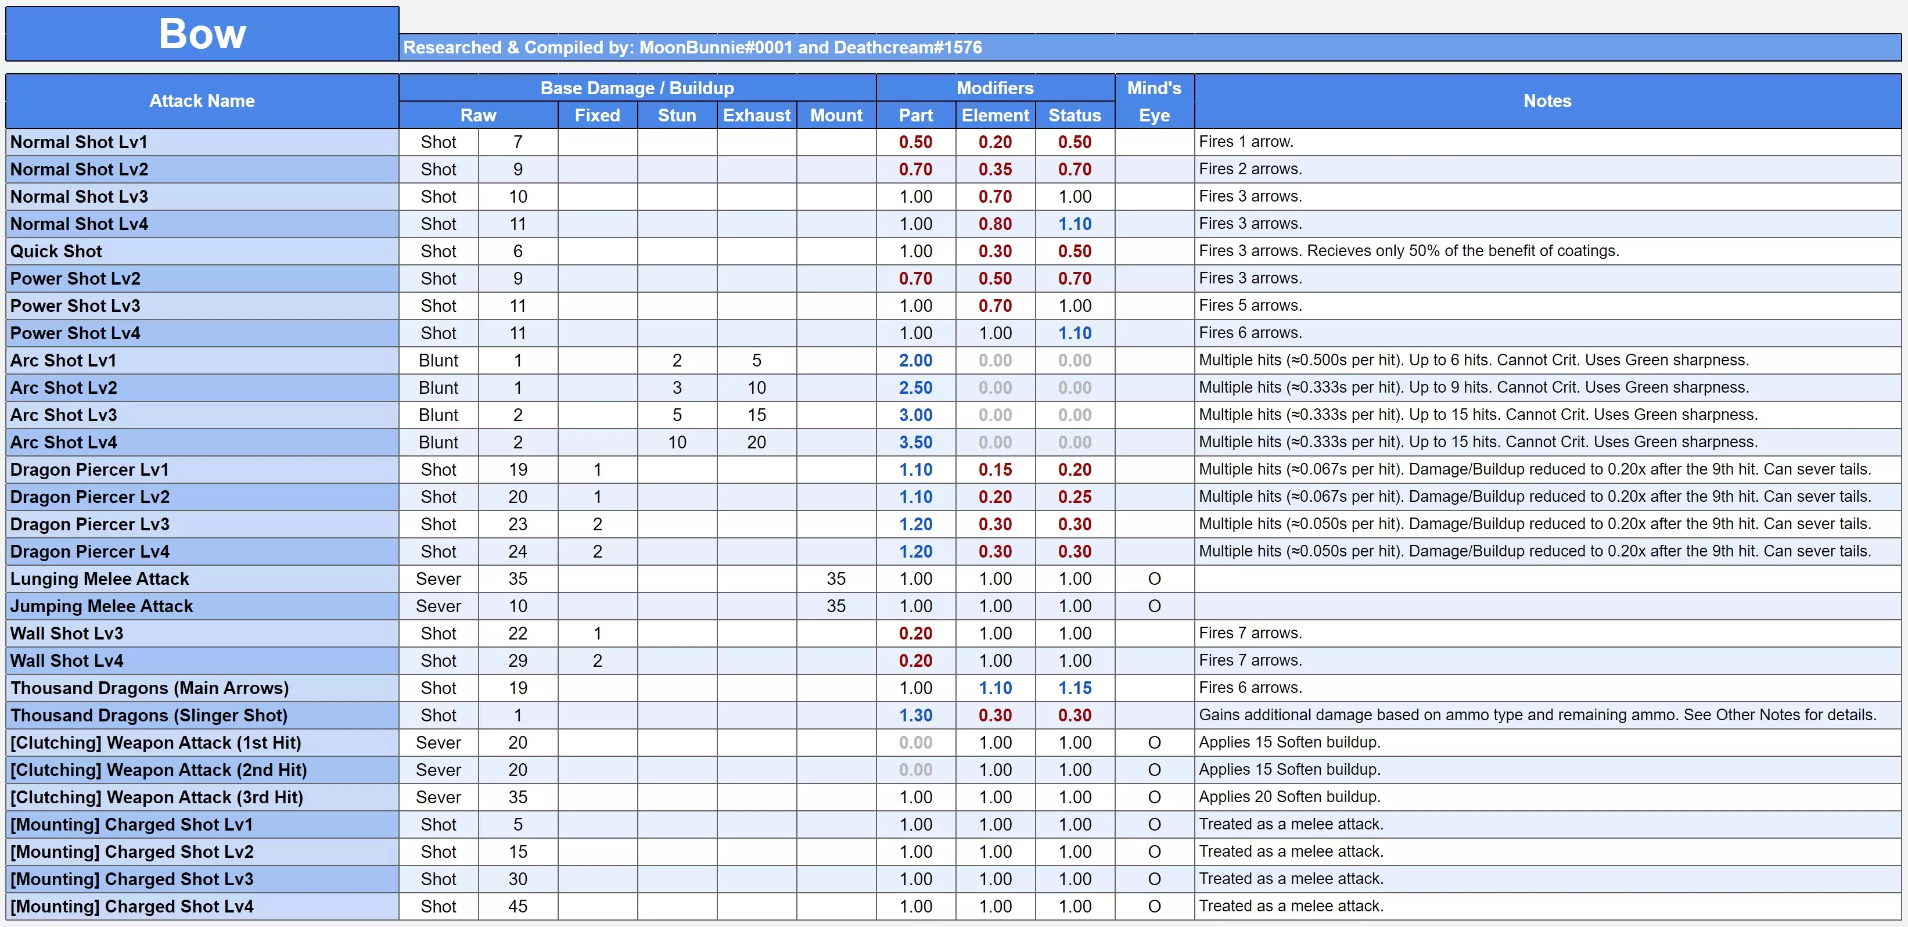
Task: Click Arc Shot Lv4 Part modifier 3.50
Action: pos(915,443)
